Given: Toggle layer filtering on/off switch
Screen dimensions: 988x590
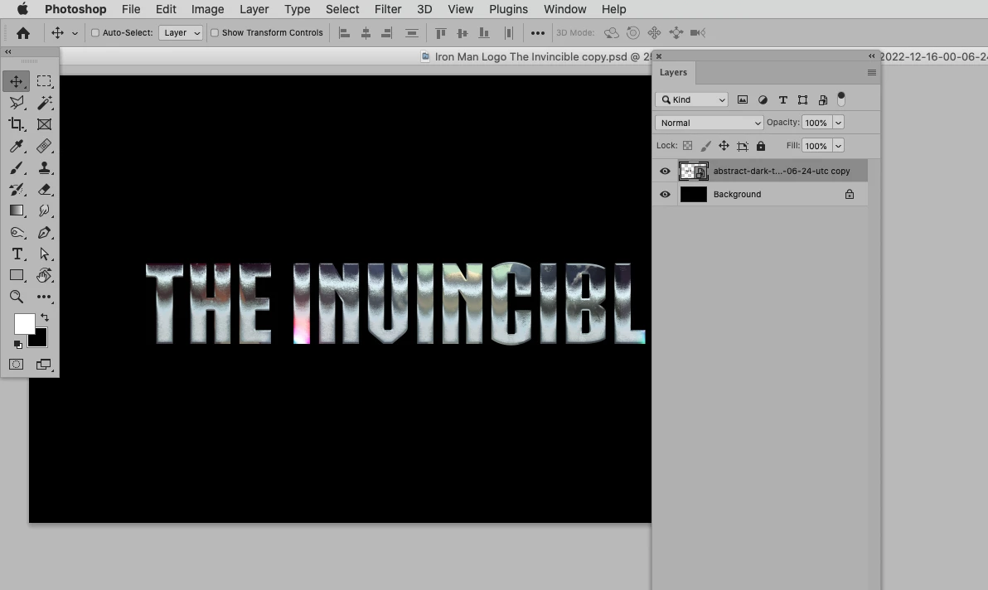Looking at the screenshot, I should [841, 99].
